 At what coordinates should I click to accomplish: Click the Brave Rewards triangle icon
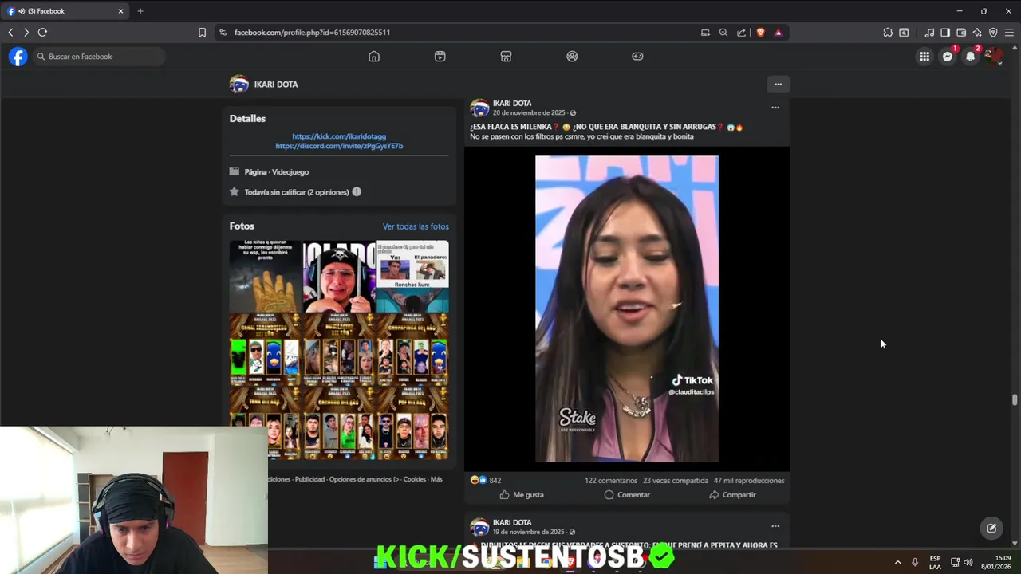coord(778,33)
